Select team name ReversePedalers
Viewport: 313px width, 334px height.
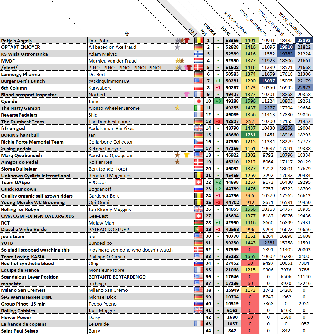19,115
